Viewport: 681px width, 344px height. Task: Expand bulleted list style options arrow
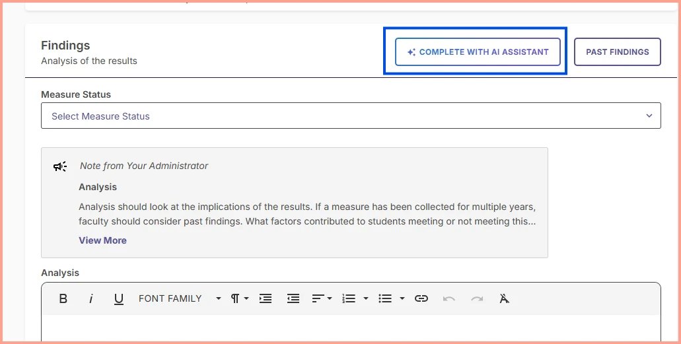tap(402, 298)
